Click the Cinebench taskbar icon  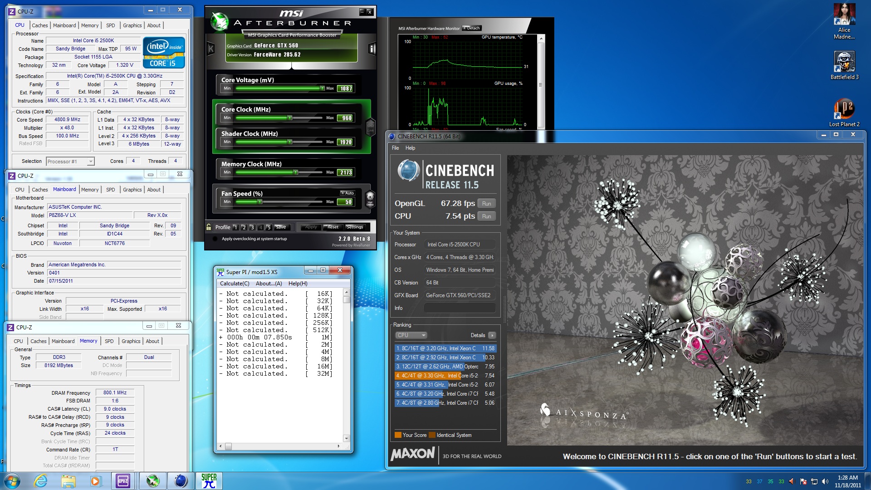pos(181,481)
